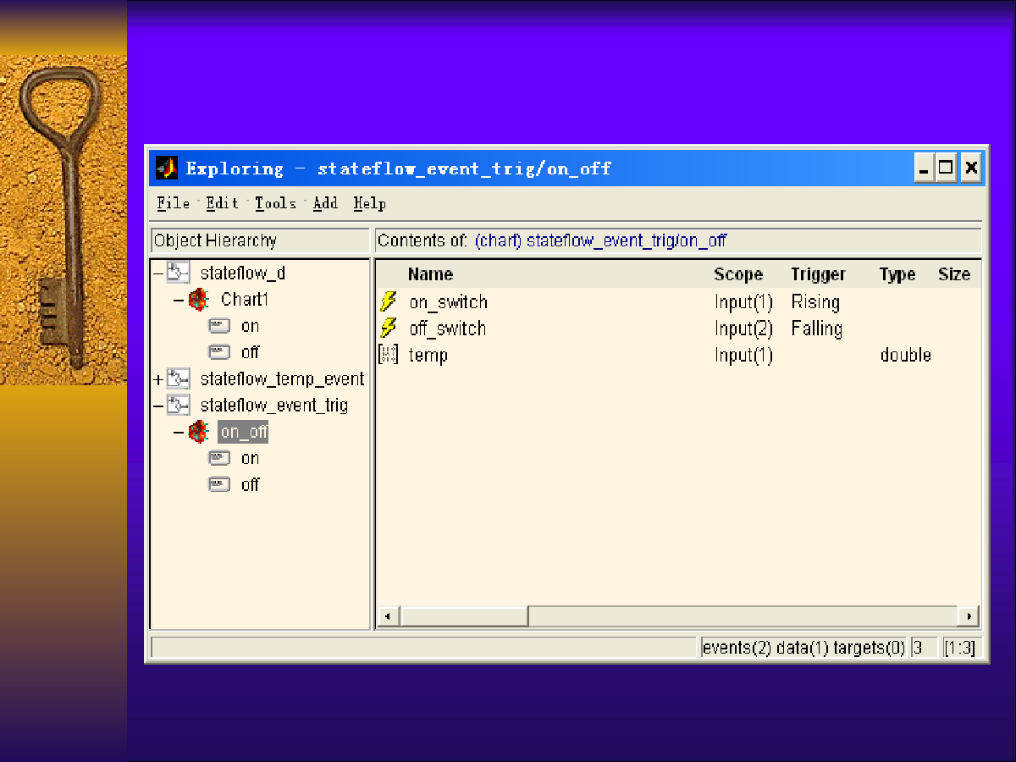The height and width of the screenshot is (762, 1016).
Task: Click the data icon beside temp
Action: [x=388, y=355]
